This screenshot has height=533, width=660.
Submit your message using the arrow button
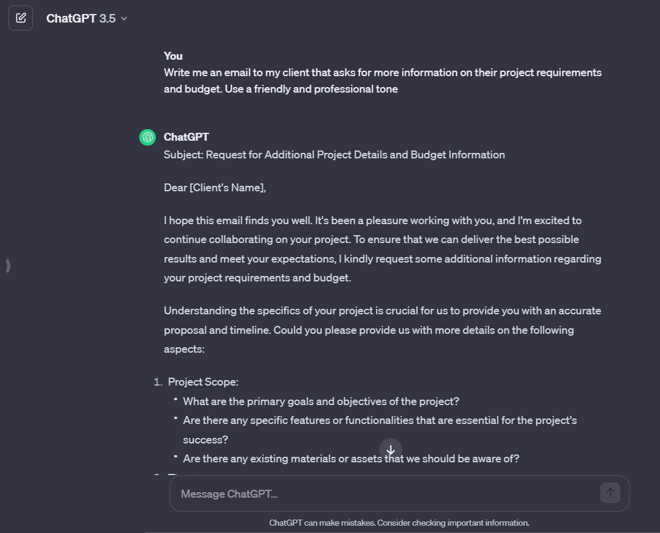click(x=610, y=493)
